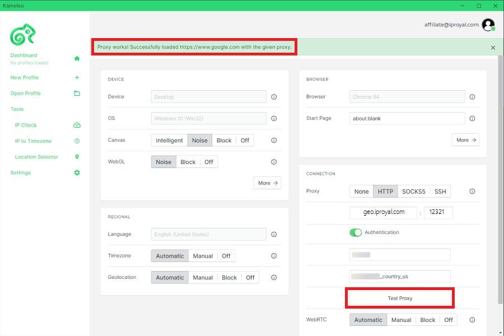
Task: Click the Start Page input field
Action: [407, 118]
